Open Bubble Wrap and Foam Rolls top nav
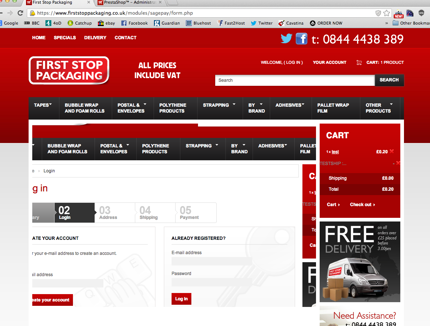 point(84,108)
